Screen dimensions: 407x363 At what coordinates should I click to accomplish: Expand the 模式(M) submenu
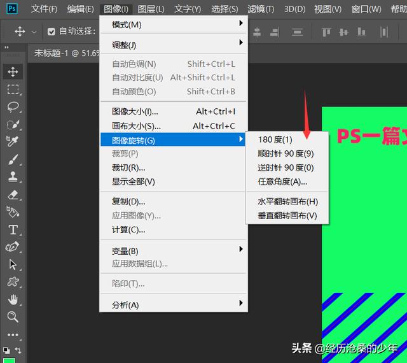[x=173, y=24]
